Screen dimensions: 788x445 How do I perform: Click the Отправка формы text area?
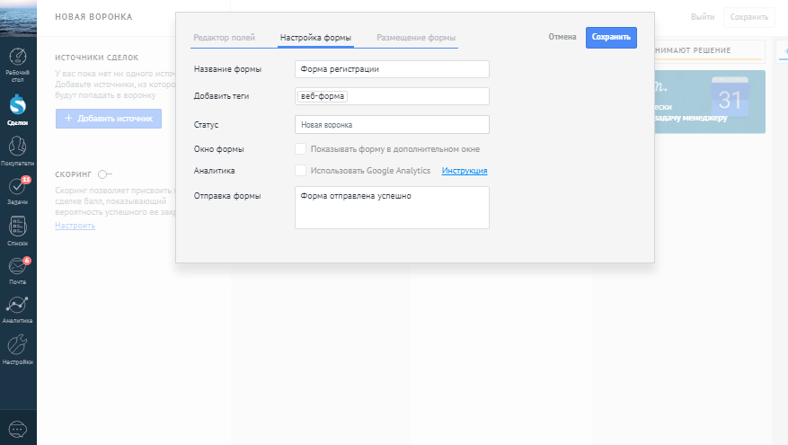pos(392,208)
